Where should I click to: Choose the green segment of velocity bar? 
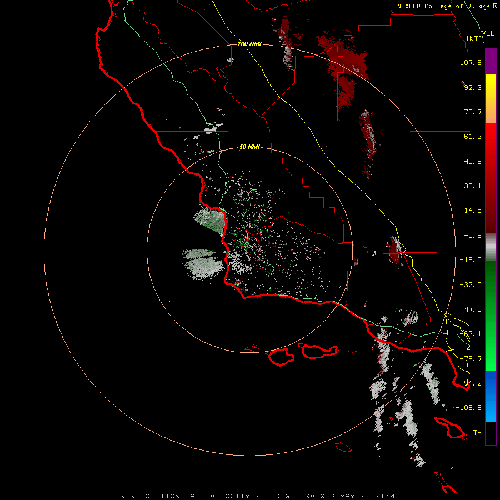click(x=491, y=316)
